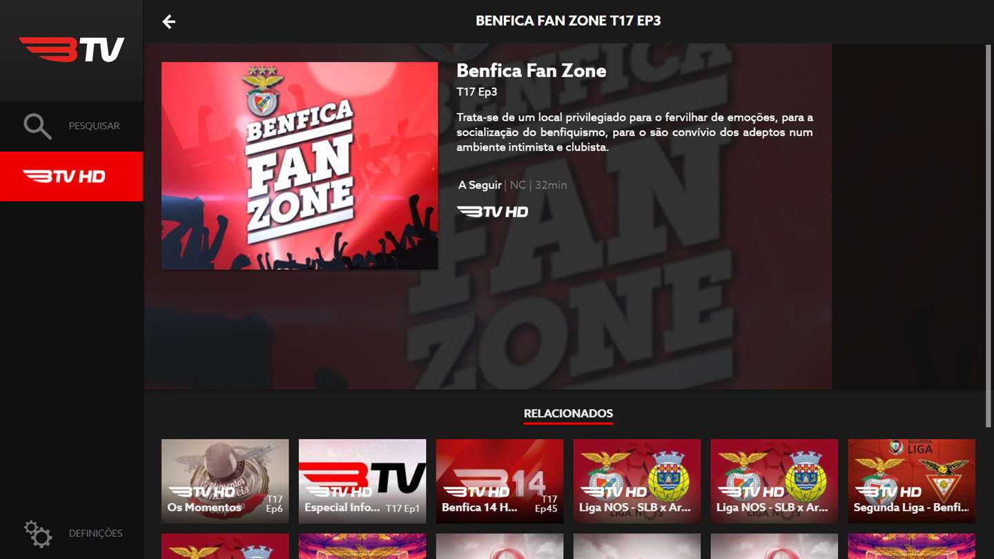Viewport: 994px width, 559px height.
Task: Open Especial Info T17 Ep1 thumbnail
Action: click(x=362, y=481)
